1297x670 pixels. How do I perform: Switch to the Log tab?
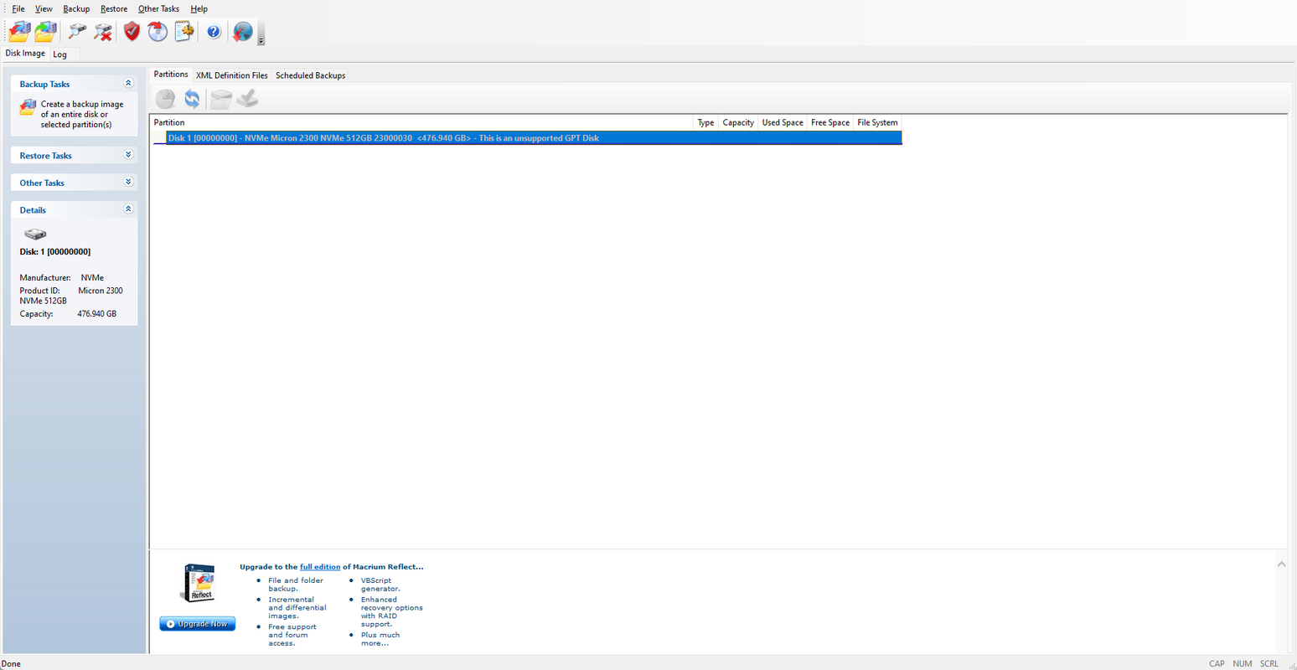click(60, 54)
